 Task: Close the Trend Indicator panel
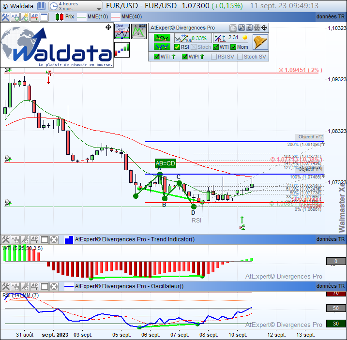(54, 239)
